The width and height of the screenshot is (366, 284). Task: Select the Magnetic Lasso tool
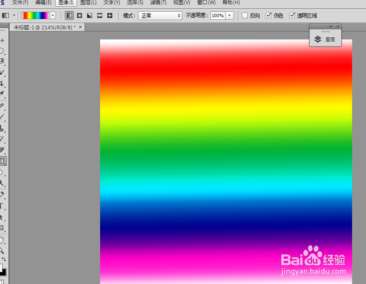click(2, 61)
